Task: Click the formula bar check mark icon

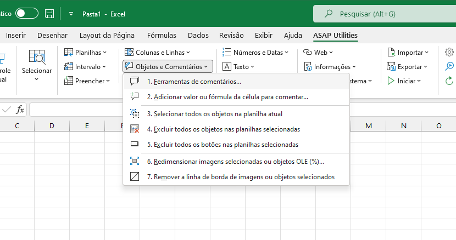Action: click(7, 110)
